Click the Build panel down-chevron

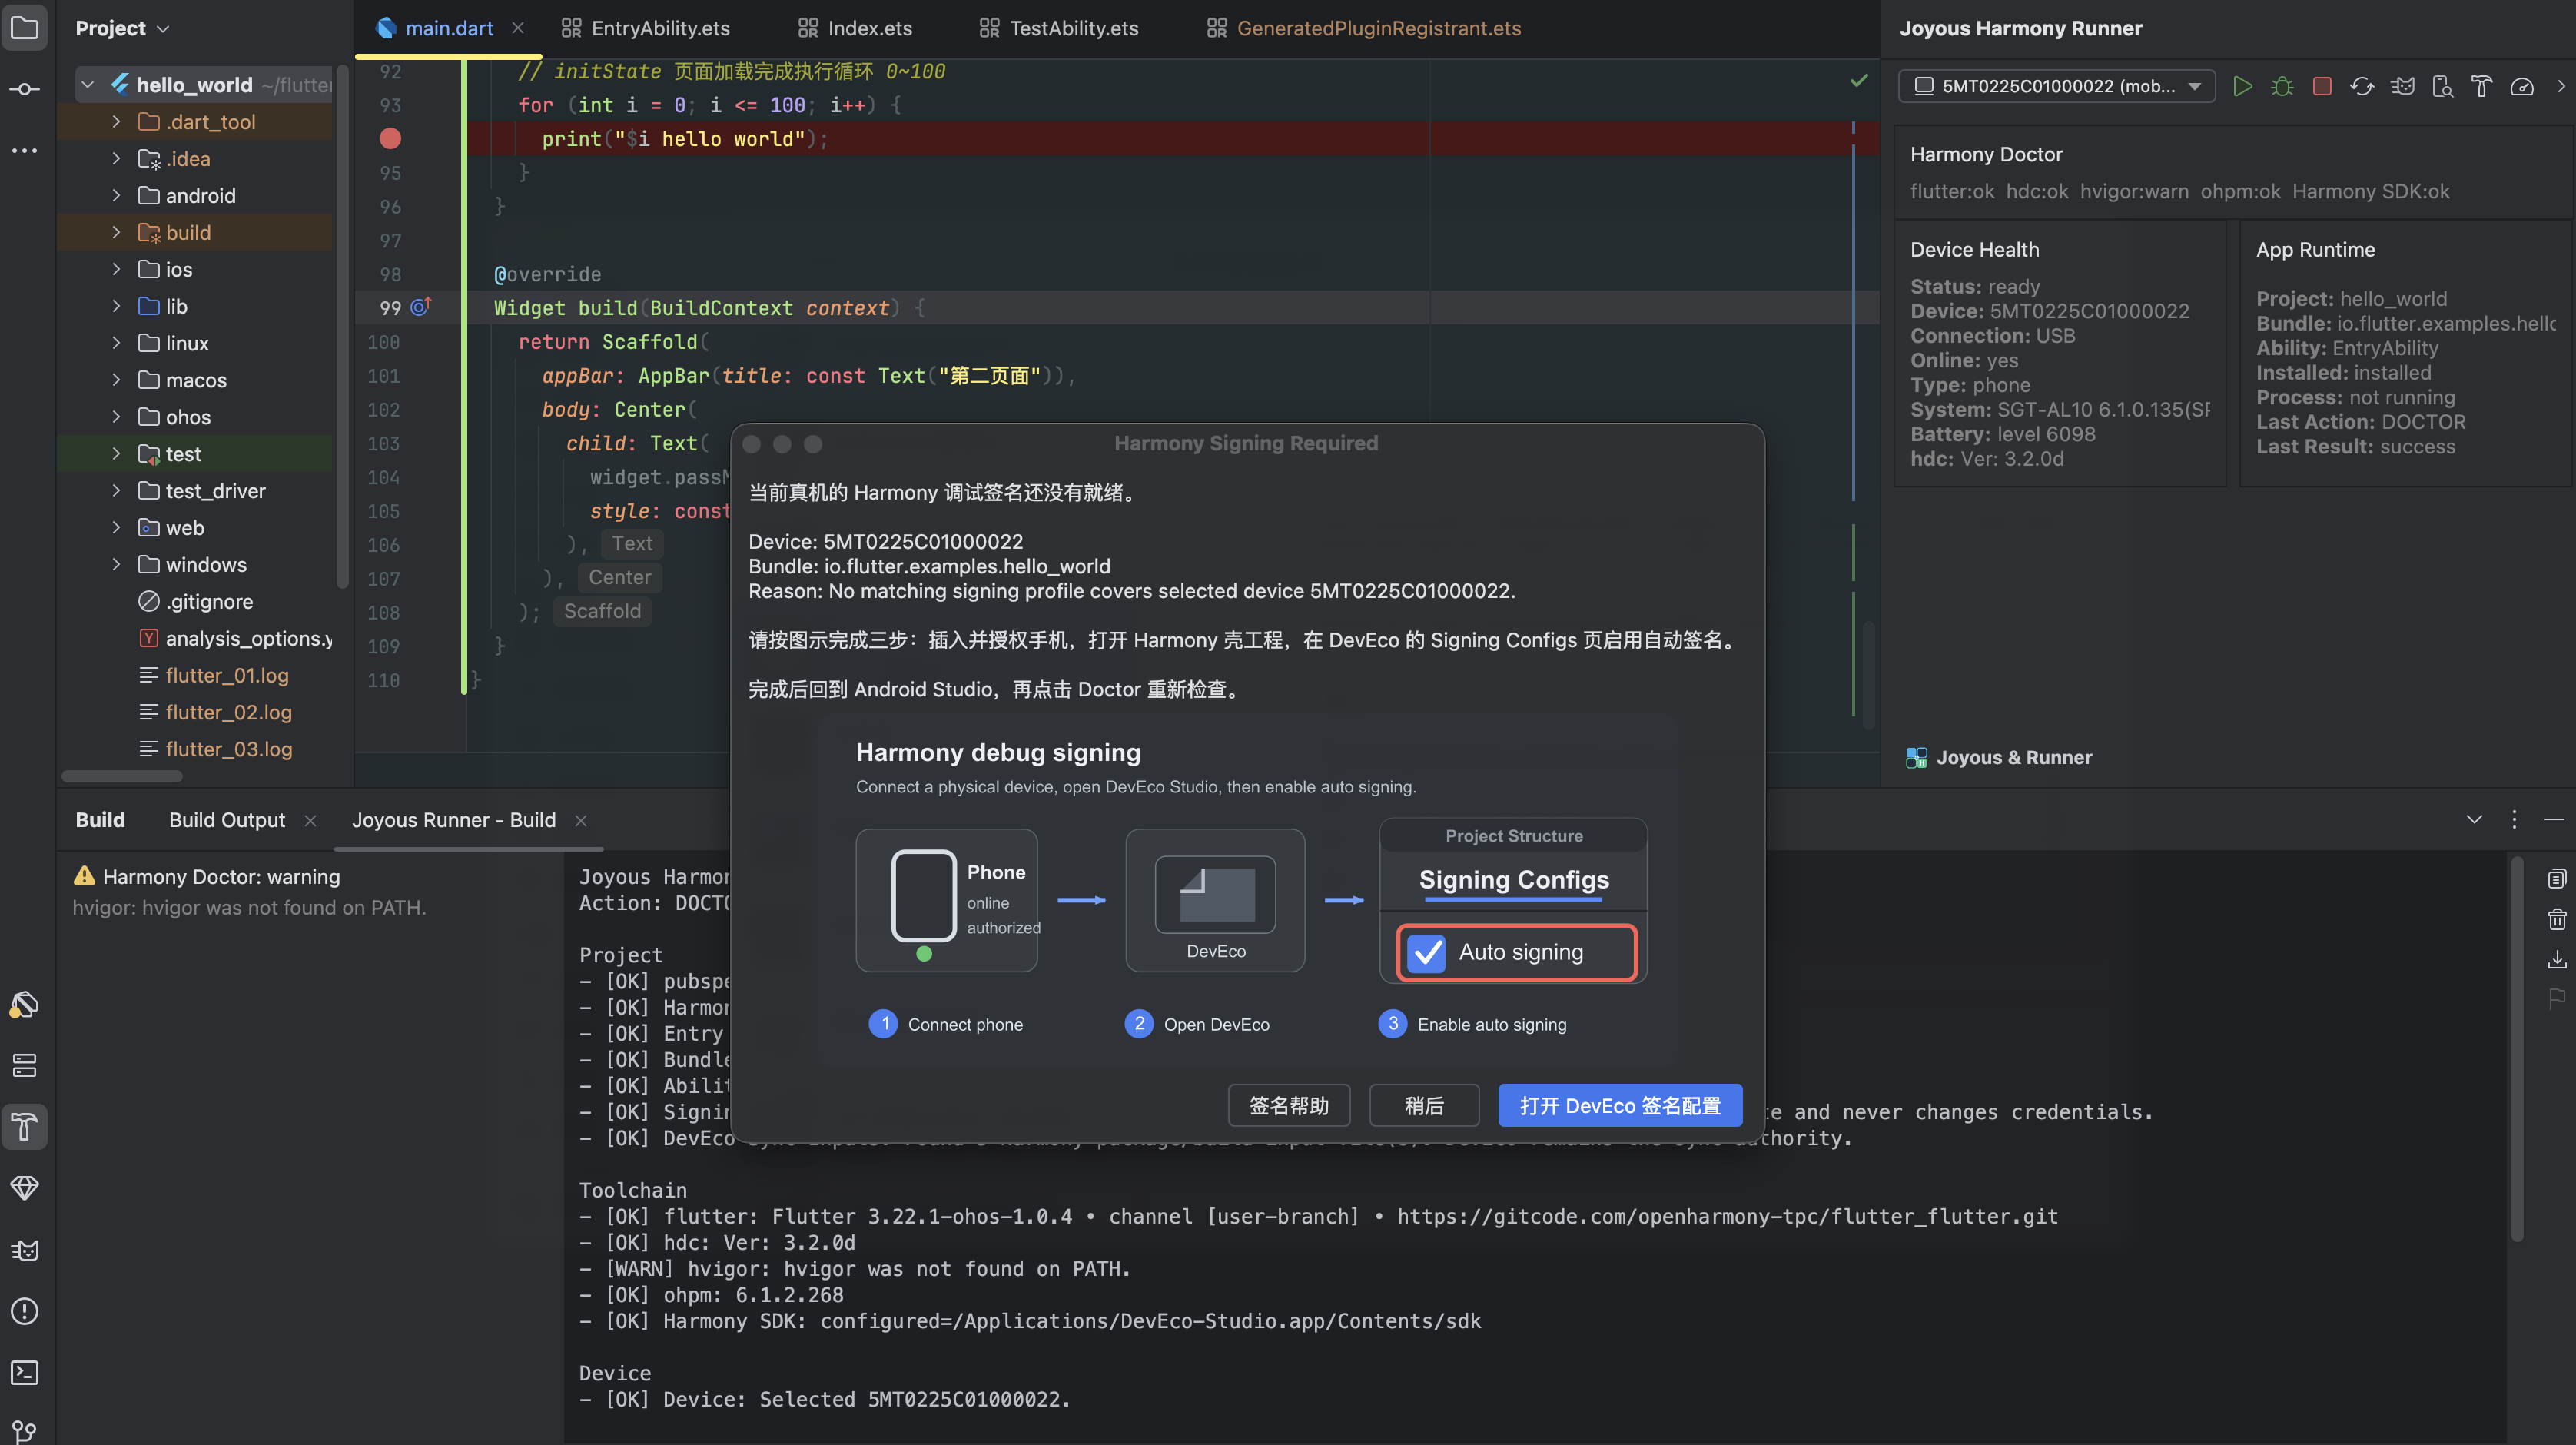[x=2474, y=819]
